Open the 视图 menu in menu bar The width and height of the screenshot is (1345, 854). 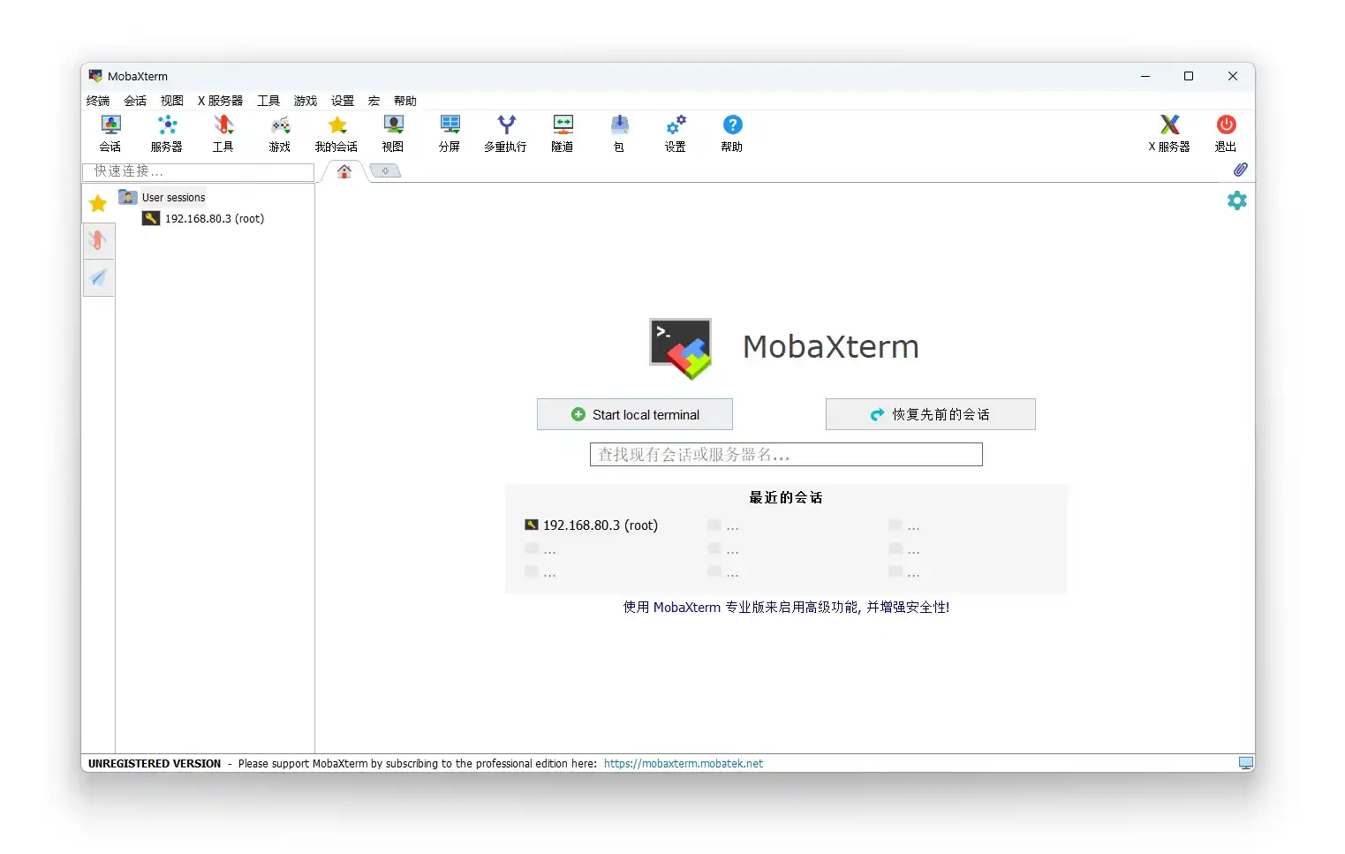tap(172, 101)
